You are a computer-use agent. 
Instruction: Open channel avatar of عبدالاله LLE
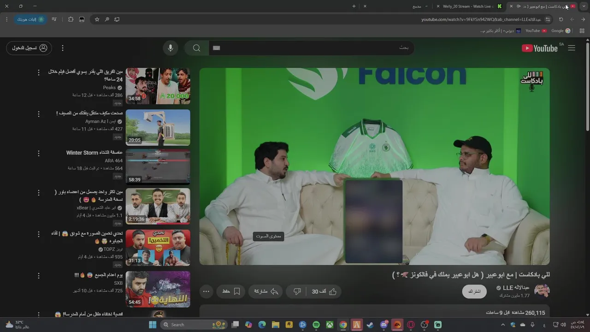(x=542, y=291)
